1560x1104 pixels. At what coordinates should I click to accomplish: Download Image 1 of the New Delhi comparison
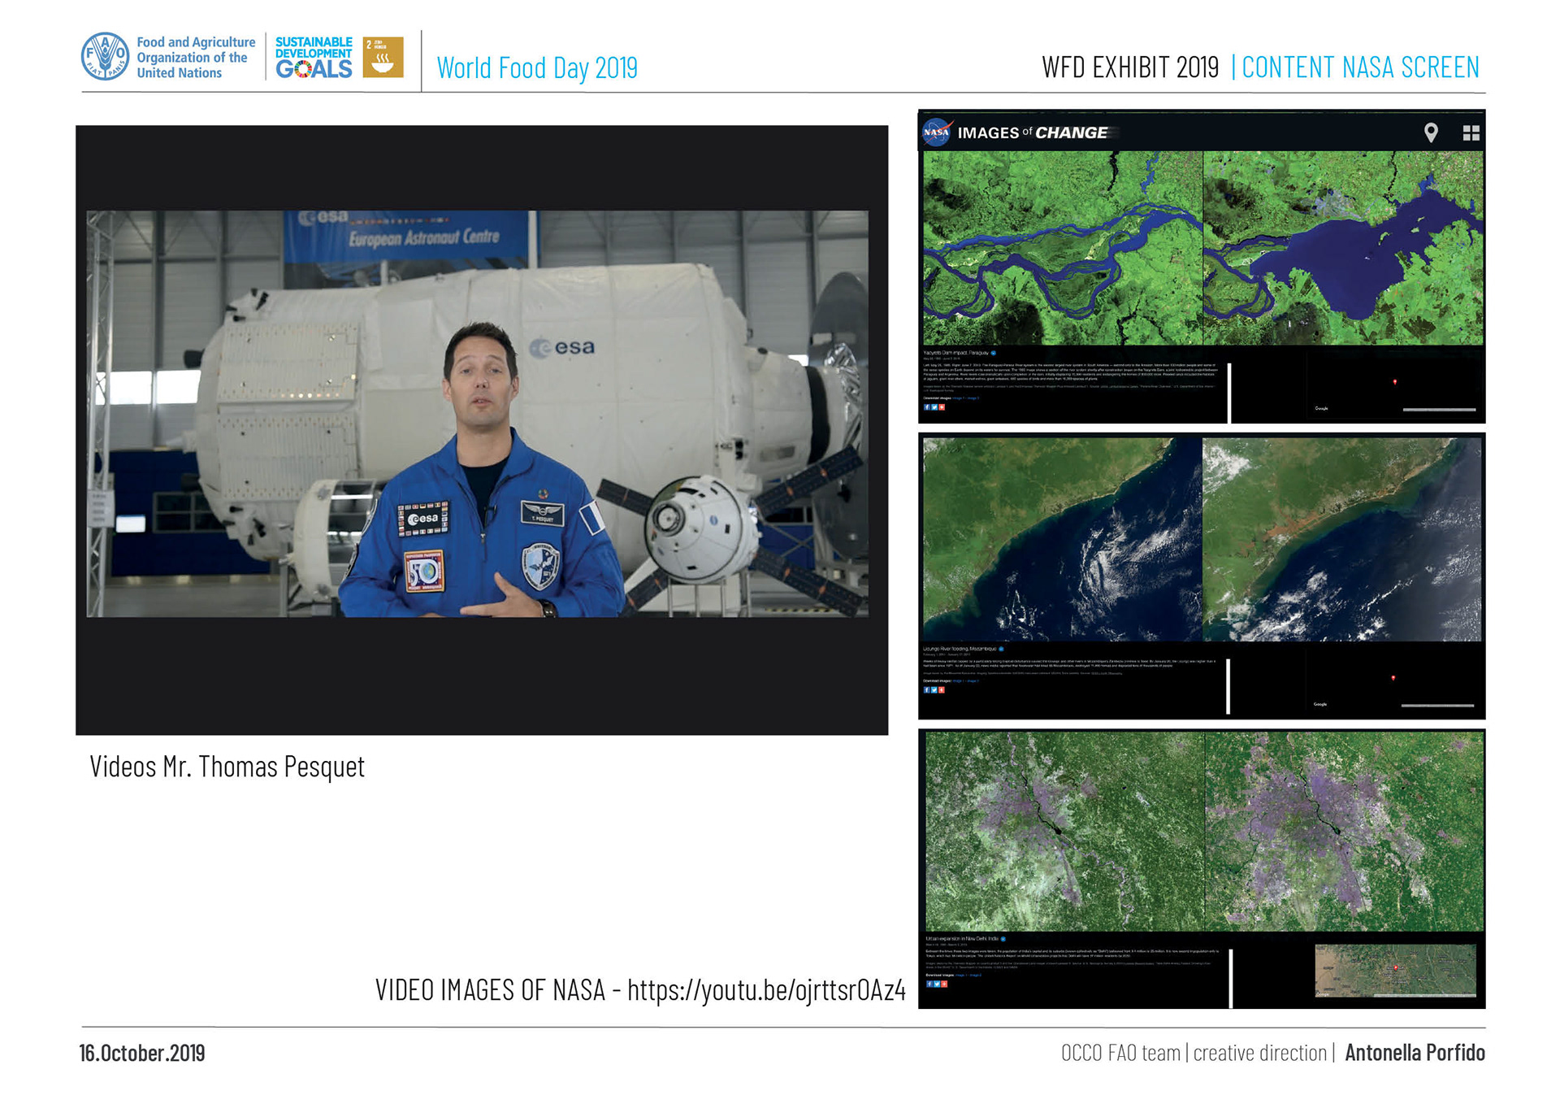[x=960, y=975]
